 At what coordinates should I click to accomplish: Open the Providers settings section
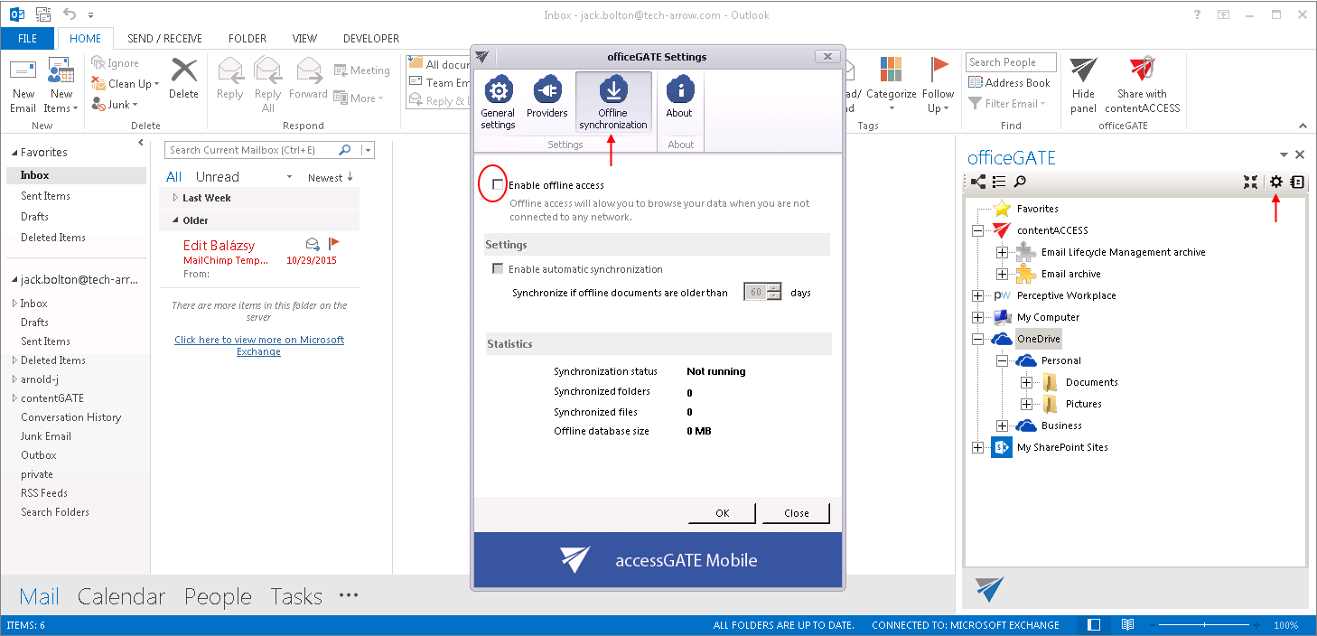click(x=546, y=98)
